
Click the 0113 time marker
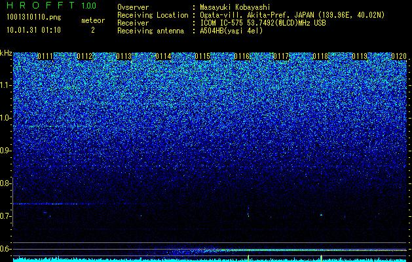click(124, 56)
